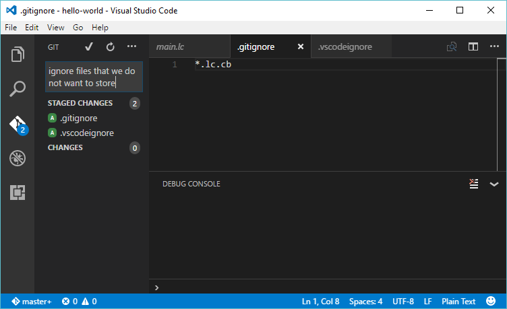Refresh the Git panel
The height and width of the screenshot is (309, 507).
[x=111, y=46]
